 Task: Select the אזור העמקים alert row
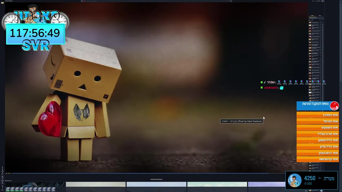tap(318, 128)
